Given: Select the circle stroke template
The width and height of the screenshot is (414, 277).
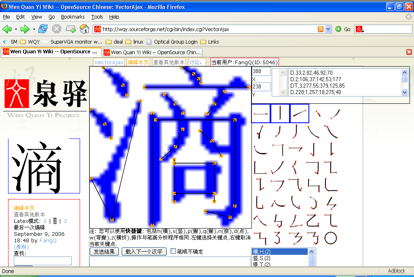Looking at the screenshot, I should point(331,238).
